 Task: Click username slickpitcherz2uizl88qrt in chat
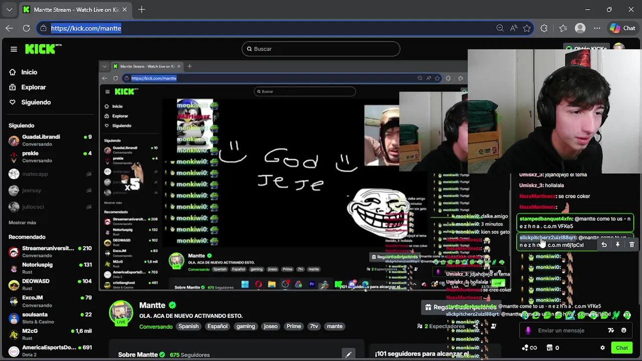pyautogui.click(x=548, y=238)
